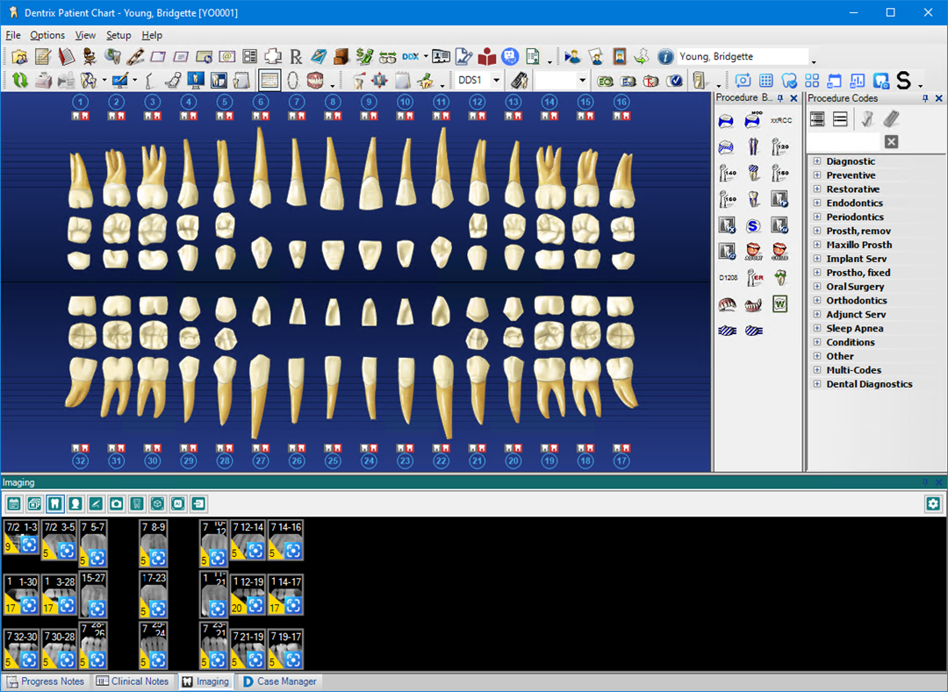Image resolution: width=948 pixels, height=692 pixels.
Task: Click the Refresh arrows icon on the toolbar
Action: point(19,80)
